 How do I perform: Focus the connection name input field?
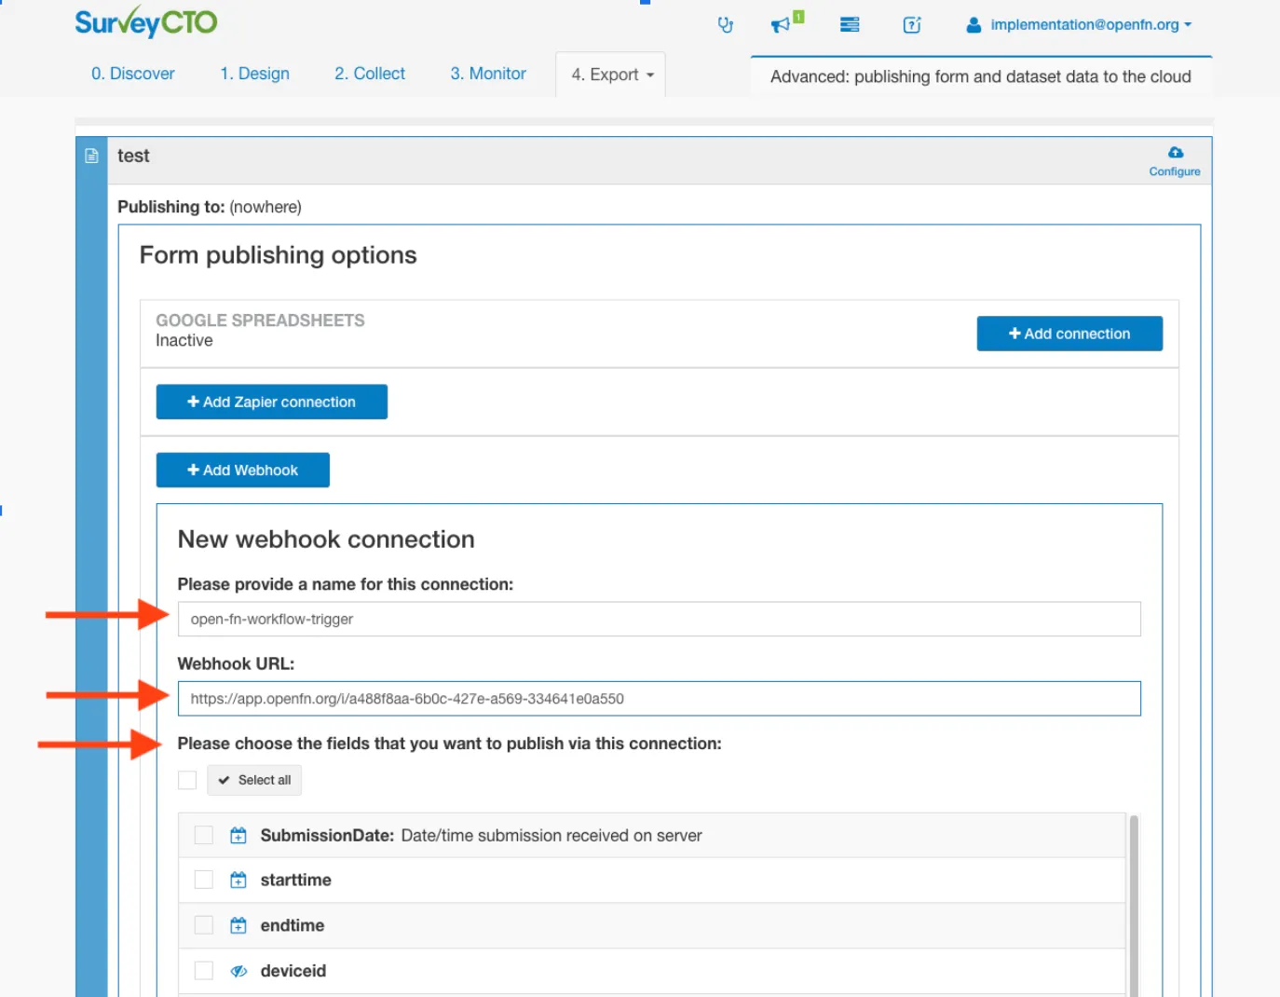[660, 620]
